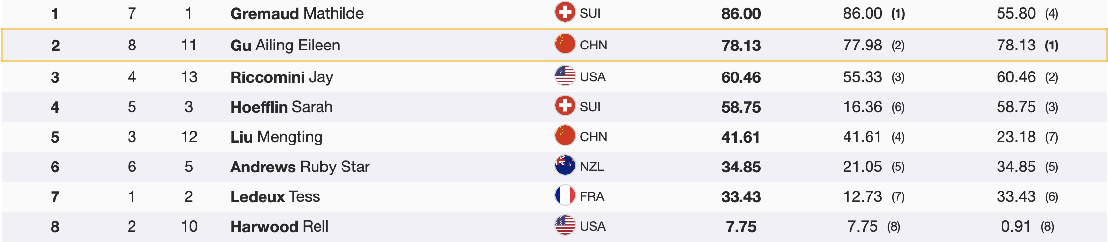Click the French flag icon
The height and width of the screenshot is (242, 1108).
(565, 195)
